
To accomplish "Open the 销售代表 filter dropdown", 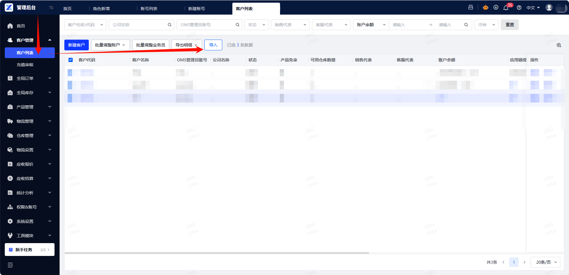I will 290,25.
